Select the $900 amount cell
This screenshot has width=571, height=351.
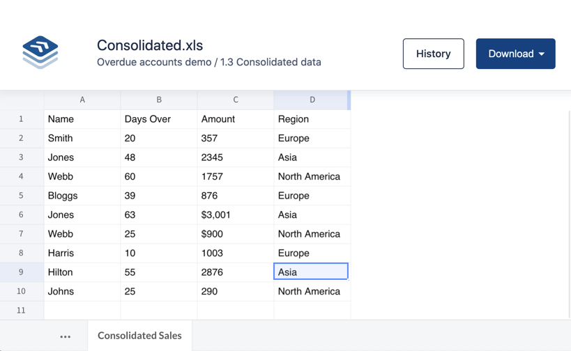(x=235, y=234)
